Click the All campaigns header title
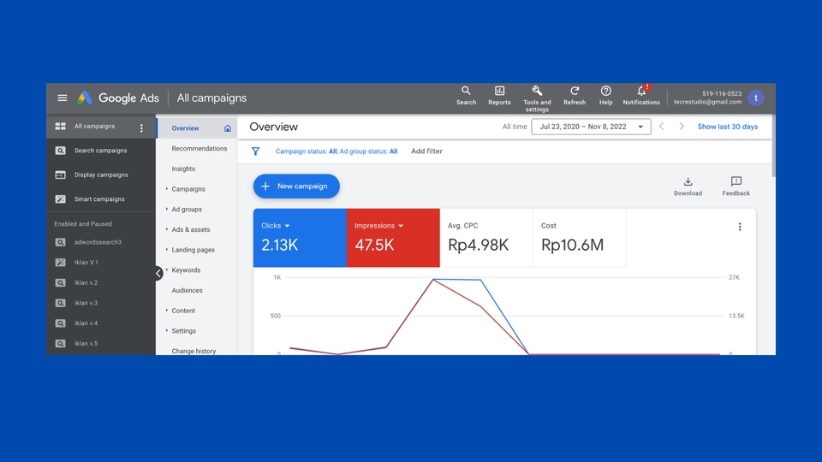 [x=211, y=98]
